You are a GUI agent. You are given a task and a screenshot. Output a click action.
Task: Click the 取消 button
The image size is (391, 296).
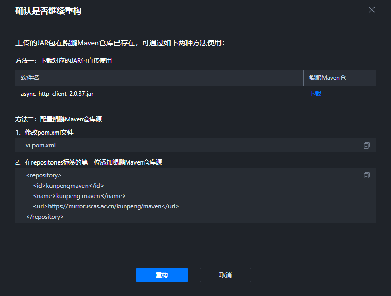point(226,275)
